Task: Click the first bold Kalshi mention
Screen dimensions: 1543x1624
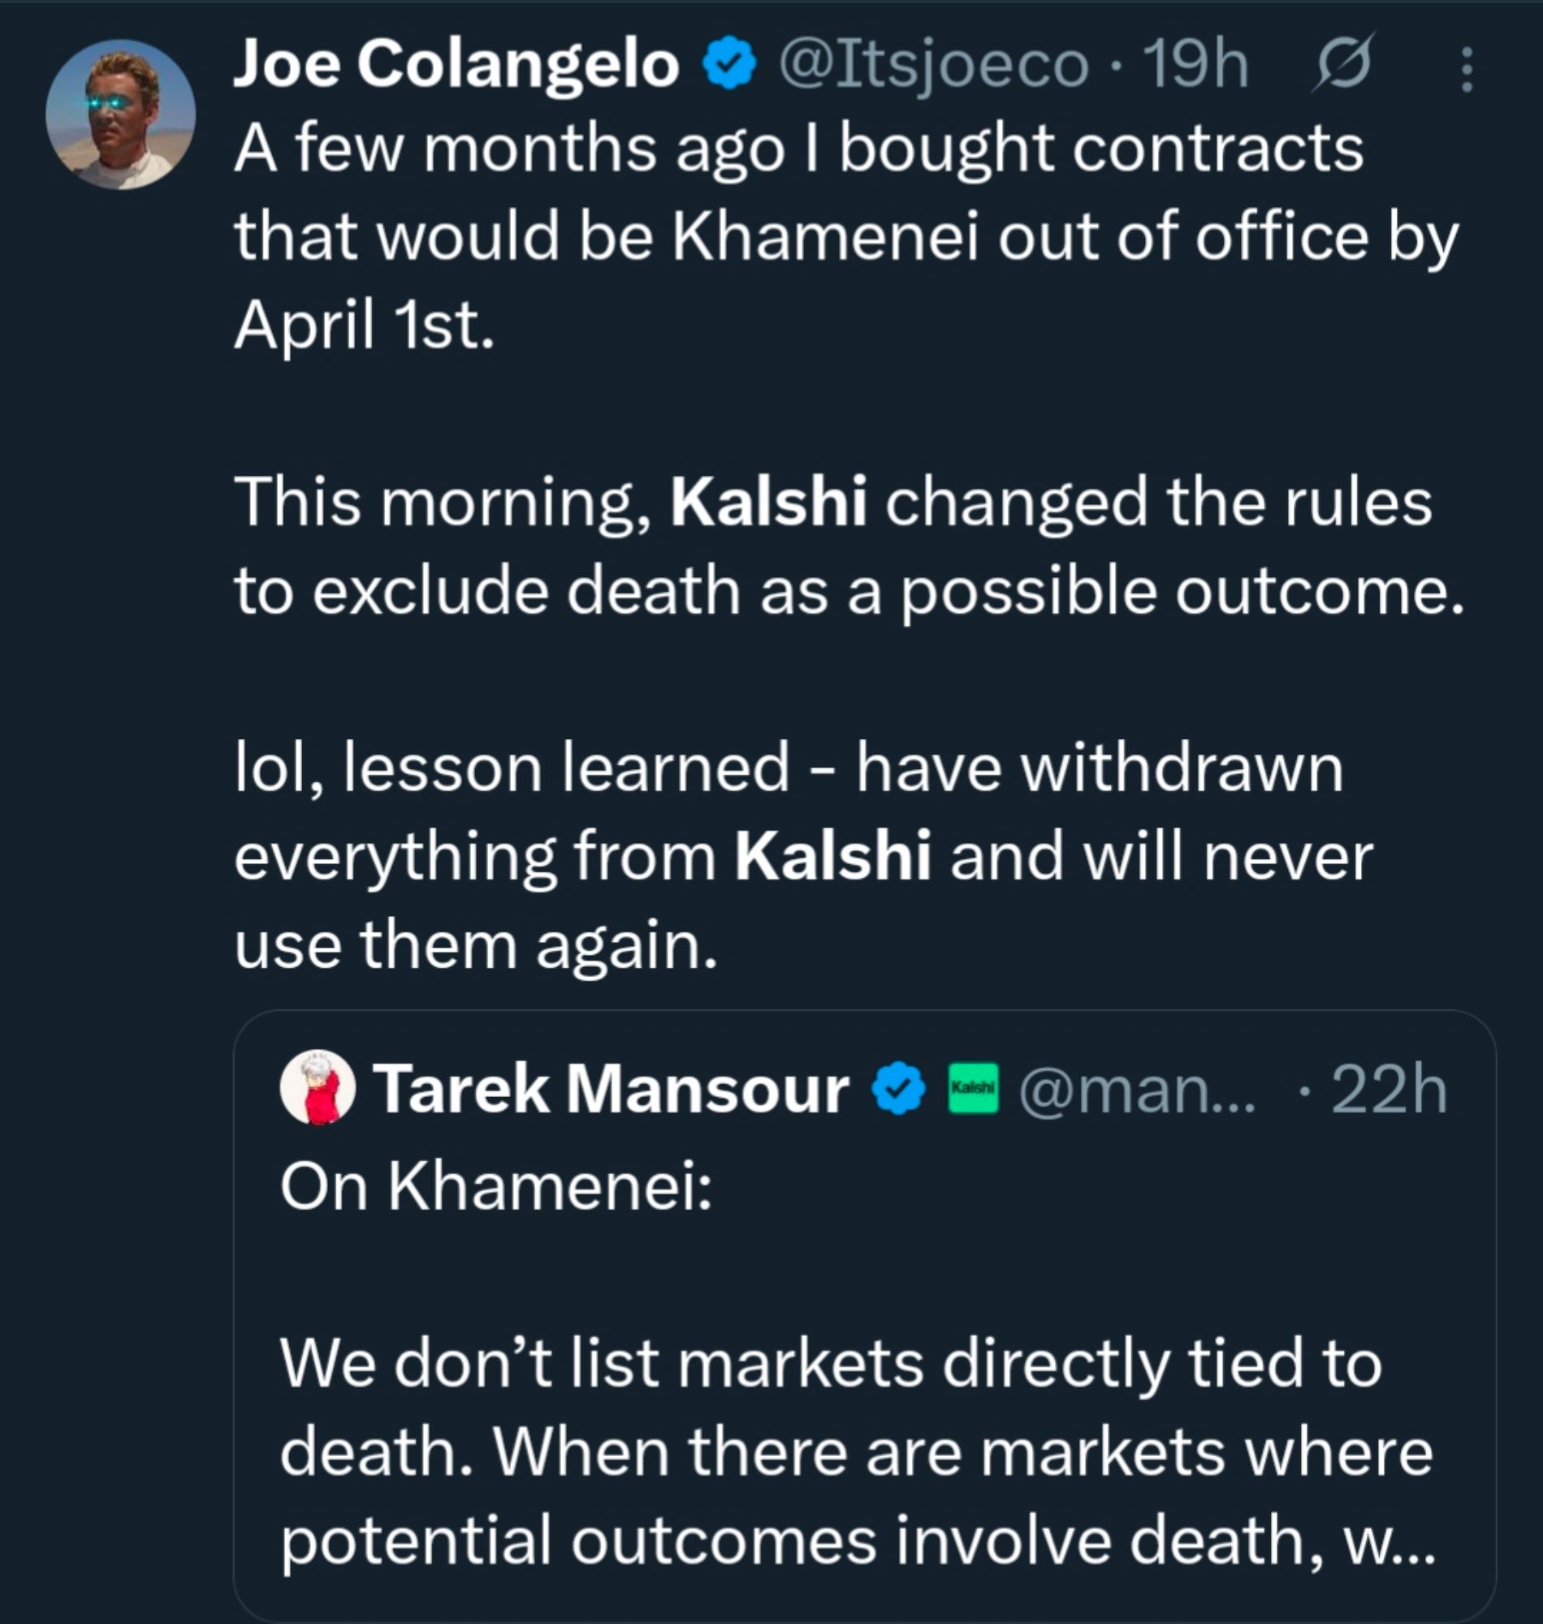Action: click(768, 502)
